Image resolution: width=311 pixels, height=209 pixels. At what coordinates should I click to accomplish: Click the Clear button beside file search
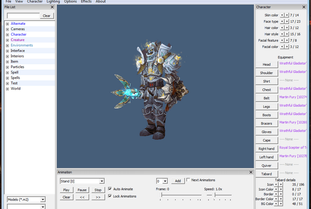pos(47,16)
